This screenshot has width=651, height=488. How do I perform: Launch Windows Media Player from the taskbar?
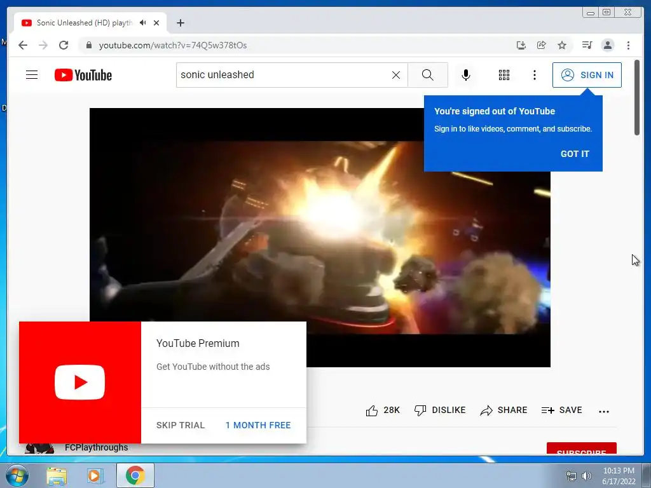[95, 475]
